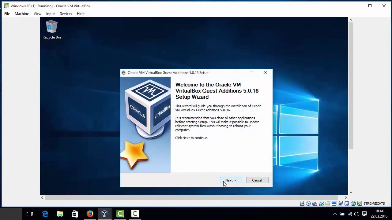Maximize the VirtualBox VM window
This screenshot has width=392, height=220.
point(370,6)
